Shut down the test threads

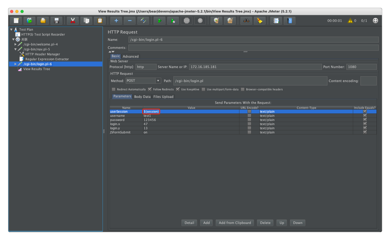(x=200, y=21)
